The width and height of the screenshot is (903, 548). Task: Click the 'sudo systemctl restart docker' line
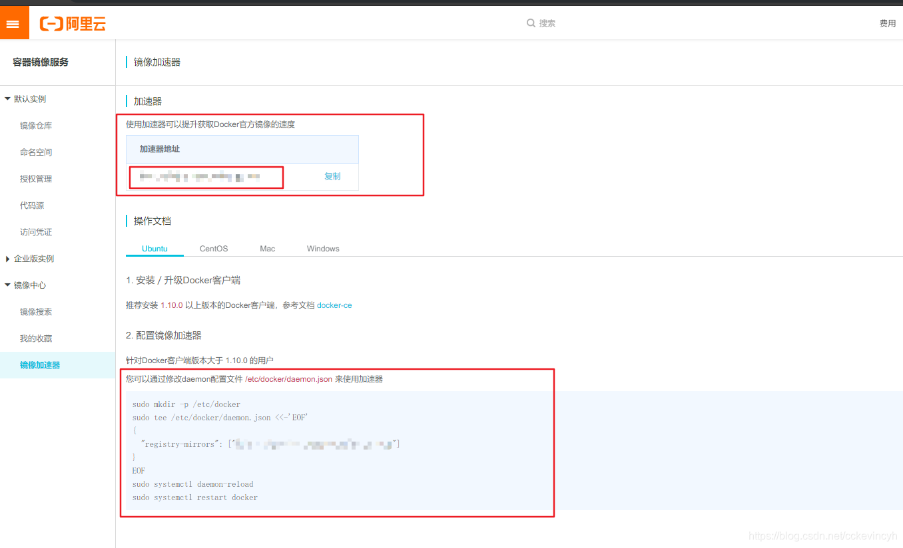pos(194,497)
